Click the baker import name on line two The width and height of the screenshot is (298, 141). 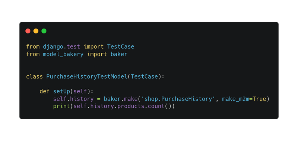point(119,54)
